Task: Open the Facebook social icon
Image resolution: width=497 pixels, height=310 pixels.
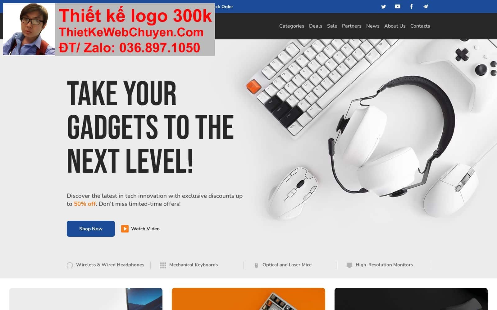Action: coord(412,7)
